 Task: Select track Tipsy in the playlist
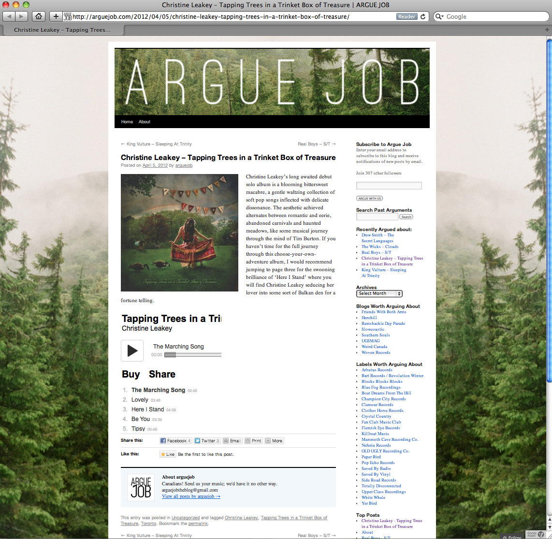pos(138,428)
